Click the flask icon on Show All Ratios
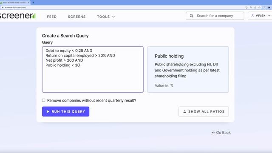Viewport: 272px width, 153px height. (185, 111)
